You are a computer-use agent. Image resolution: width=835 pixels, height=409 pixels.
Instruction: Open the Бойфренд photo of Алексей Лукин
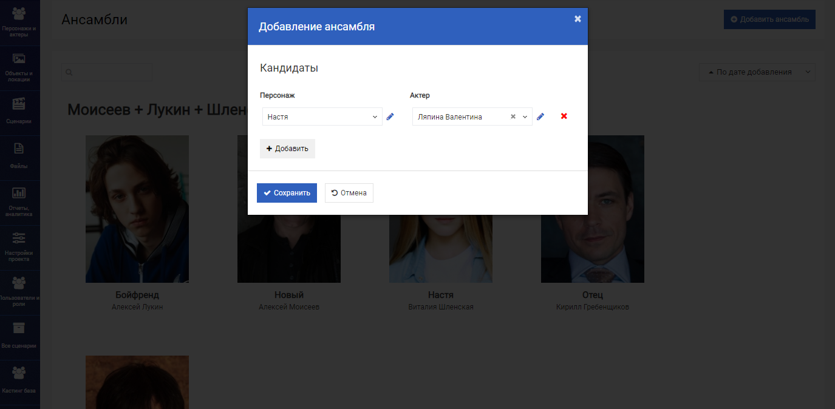tap(137, 209)
